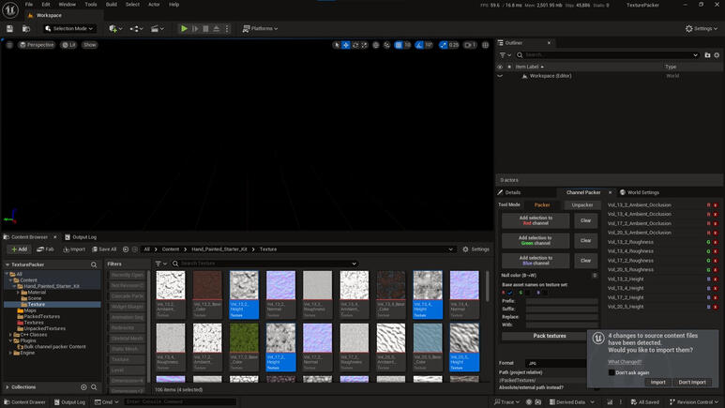Activate the Rotate gizmo tool
Screen dimensions: 725x408
(x=355, y=45)
